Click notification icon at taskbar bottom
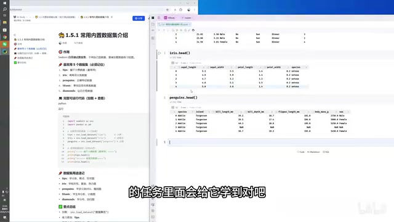 [5, 217]
